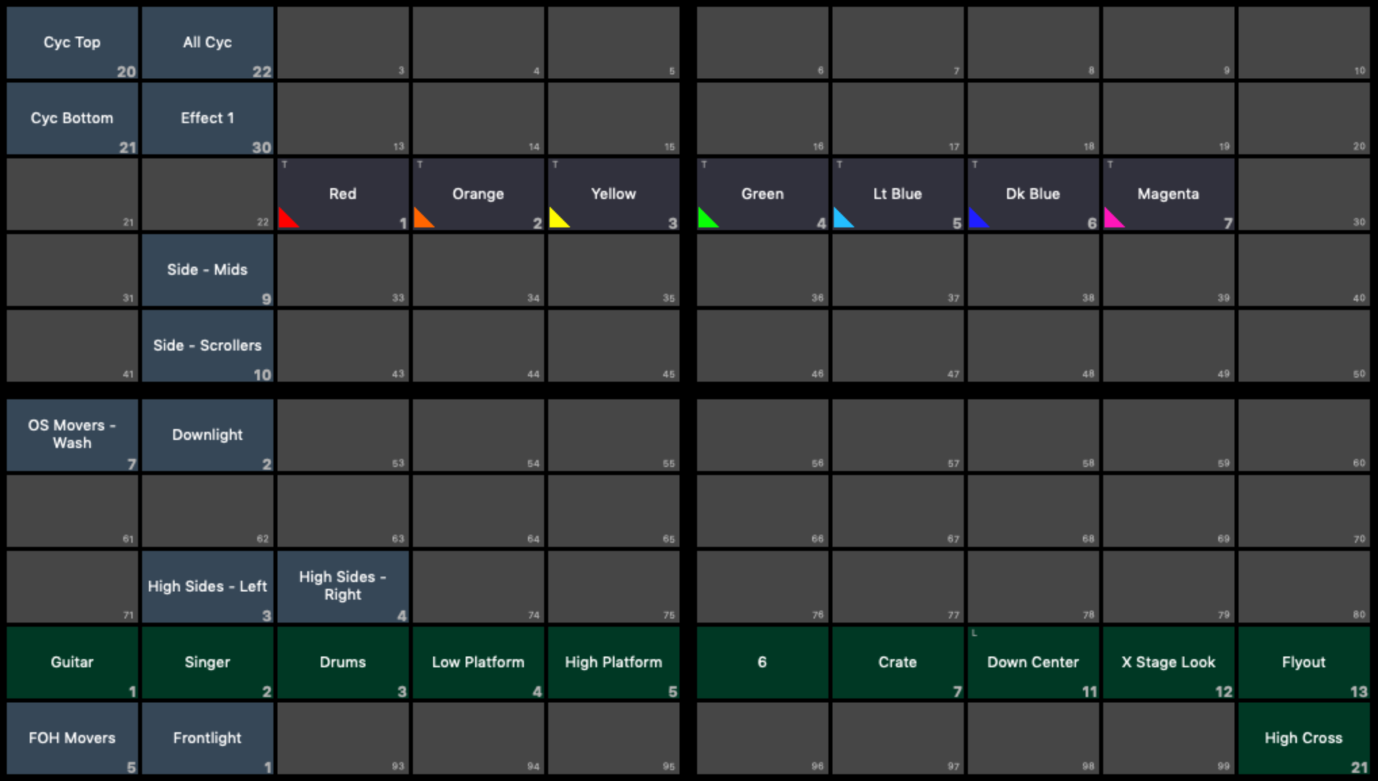This screenshot has width=1378, height=781.
Task: Recall the All Cyc group
Action: pos(207,43)
